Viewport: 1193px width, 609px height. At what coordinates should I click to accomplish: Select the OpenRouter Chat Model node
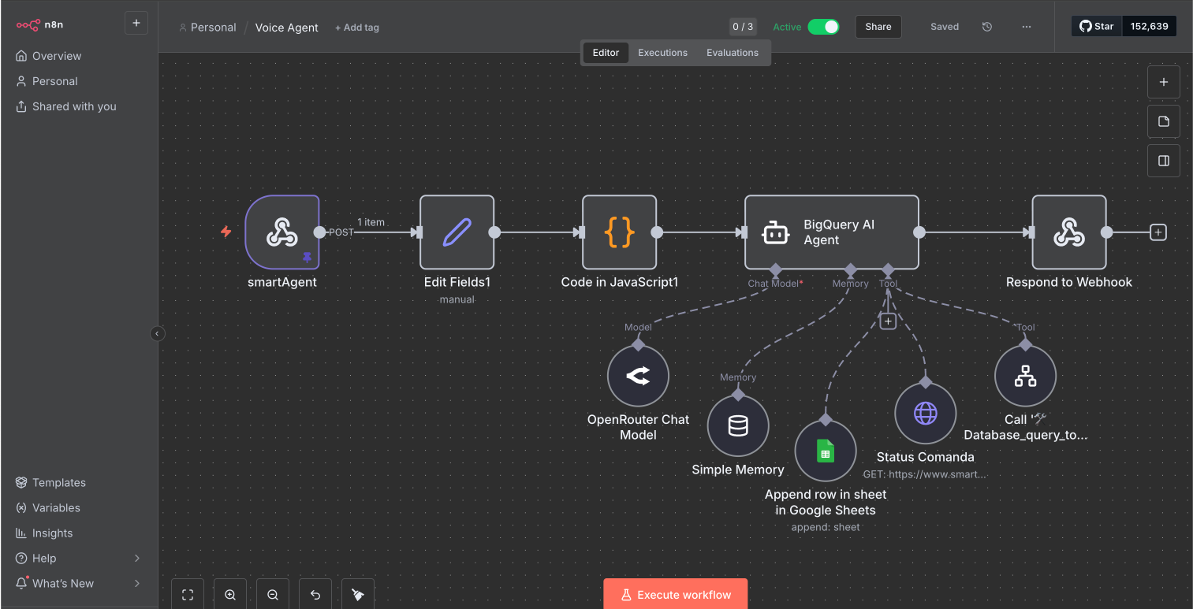[638, 376]
